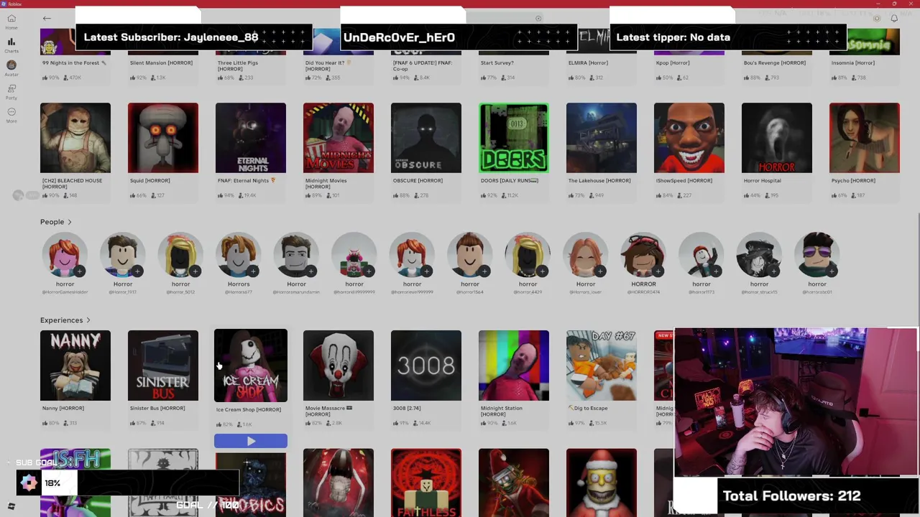
Task: View profile avatar of @horroreye999999
Action: click(412, 255)
